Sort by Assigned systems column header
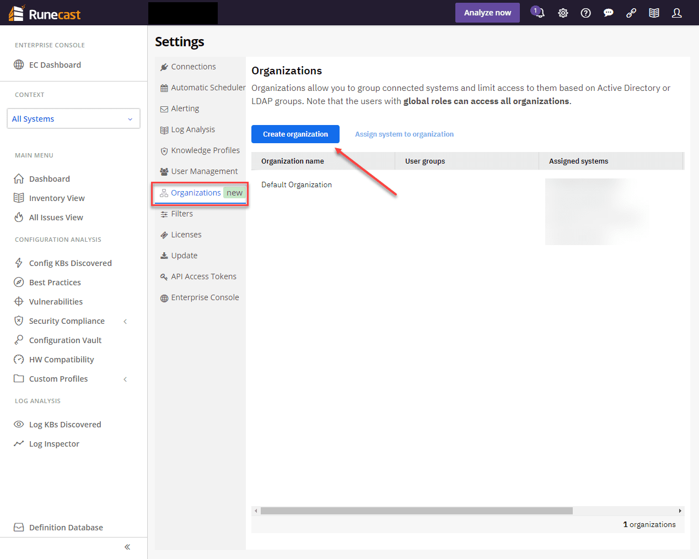 coord(611,161)
